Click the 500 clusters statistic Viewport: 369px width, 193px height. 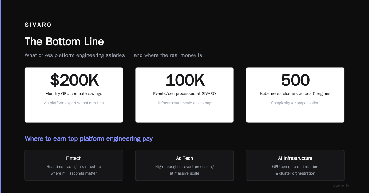(295, 81)
